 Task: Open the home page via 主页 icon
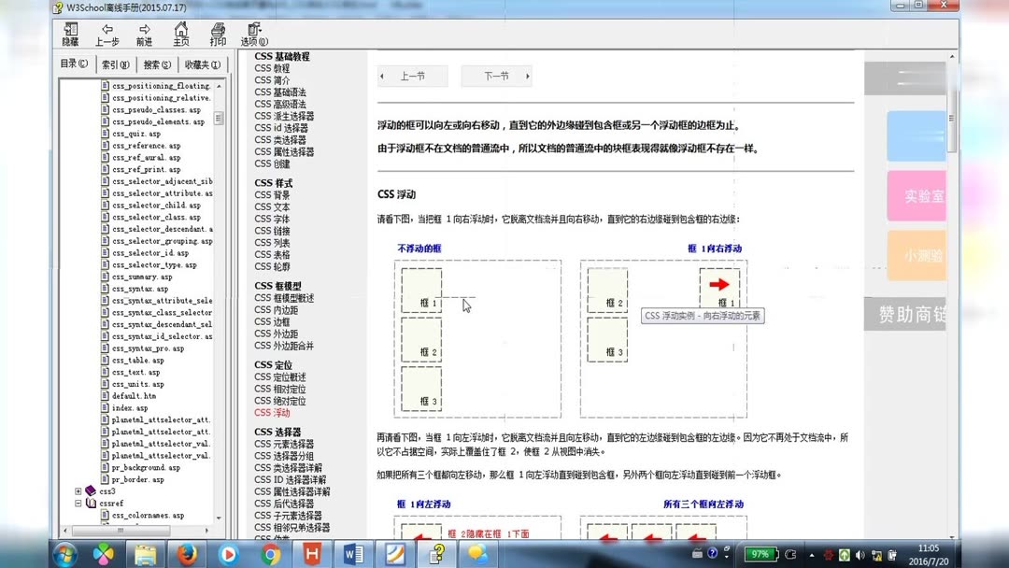pyautogui.click(x=181, y=35)
